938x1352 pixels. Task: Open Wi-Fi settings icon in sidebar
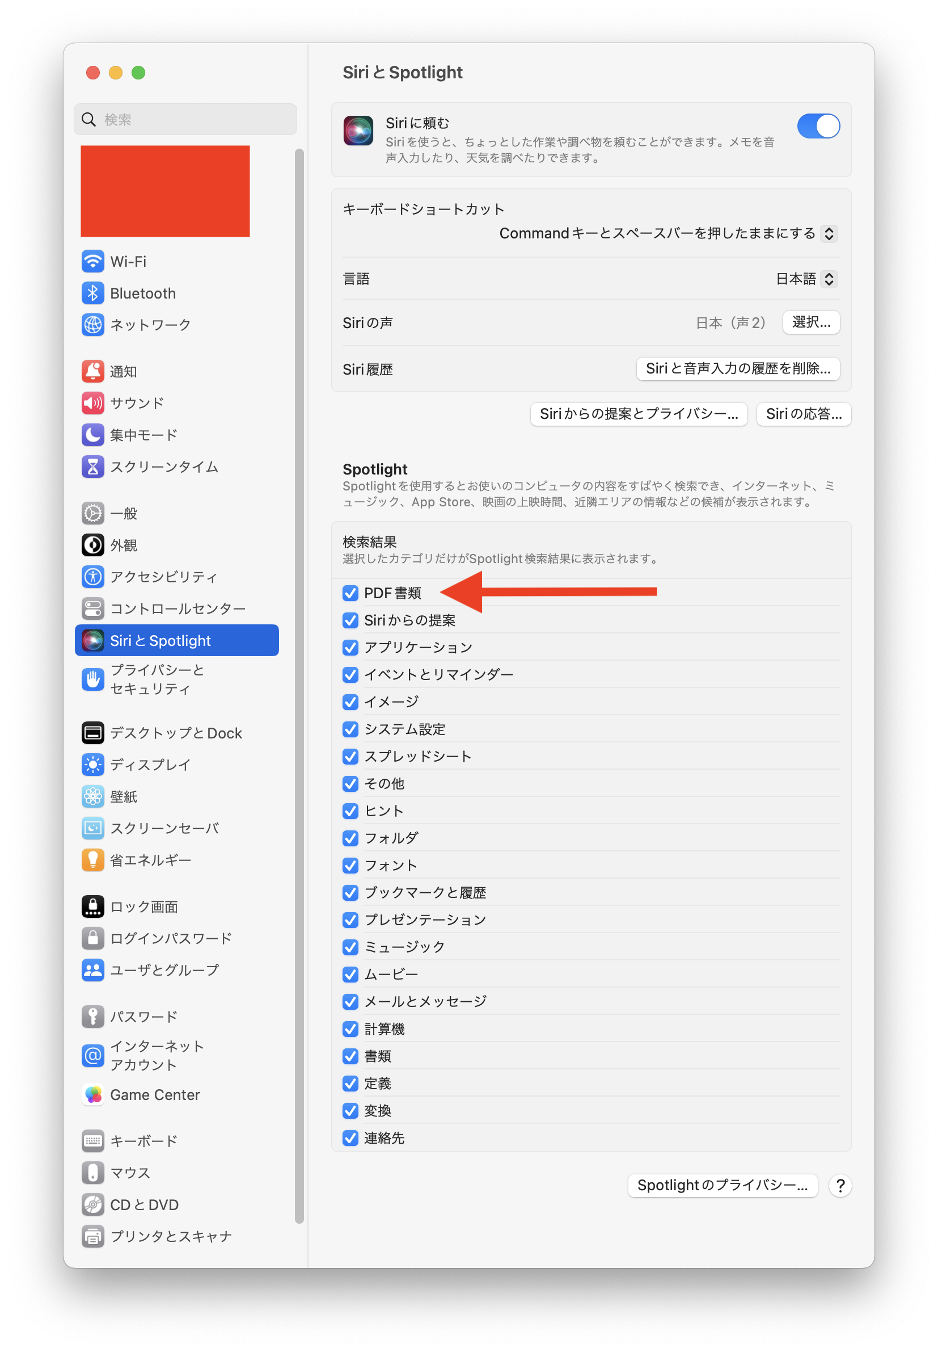pyautogui.click(x=93, y=261)
